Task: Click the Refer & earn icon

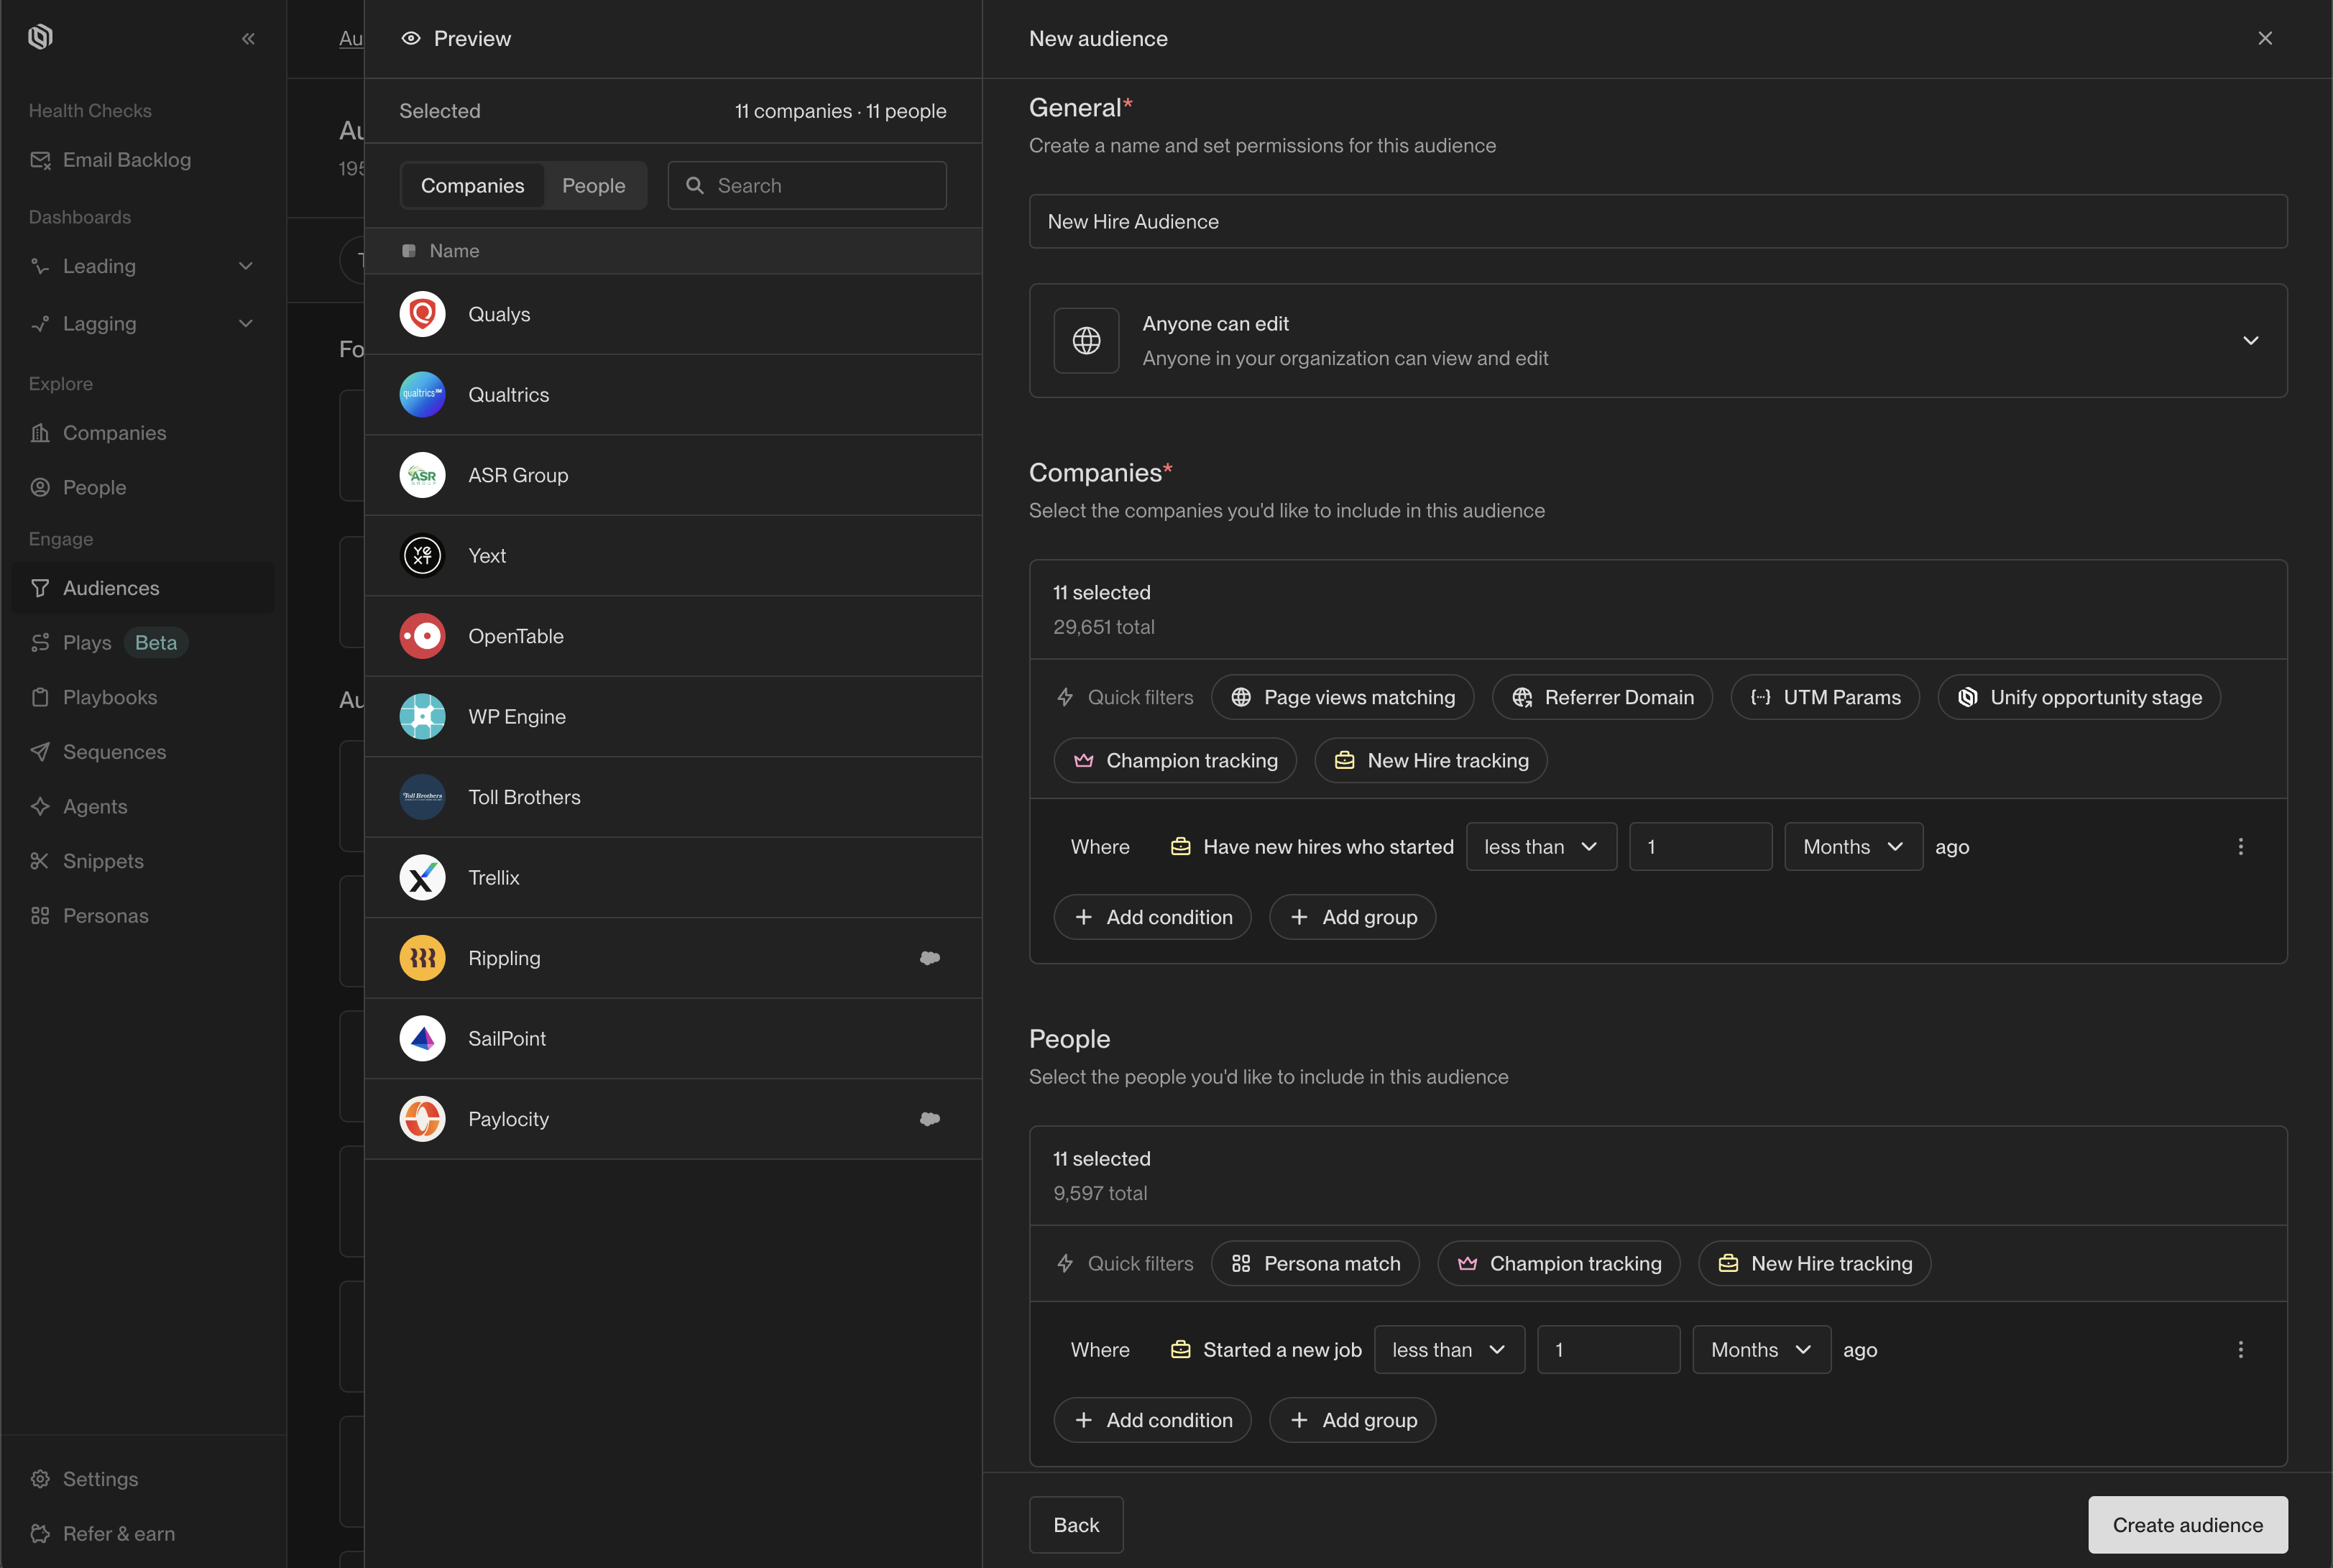Action: coord(40,1534)
